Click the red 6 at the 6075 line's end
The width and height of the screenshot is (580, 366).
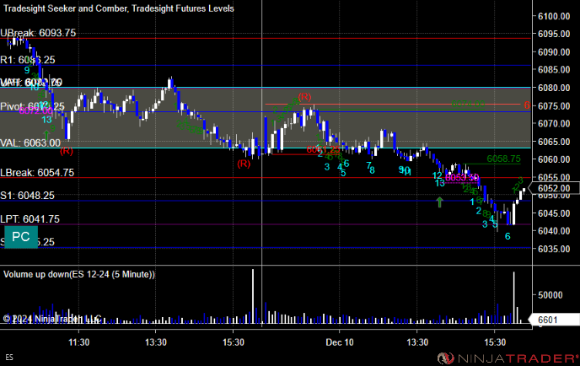pyautogui.click(x=527, y=105)
